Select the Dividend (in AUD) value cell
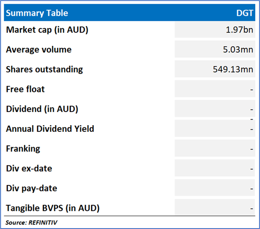The height and width of the screenshot is (229, 260). [x=215, y=109]
